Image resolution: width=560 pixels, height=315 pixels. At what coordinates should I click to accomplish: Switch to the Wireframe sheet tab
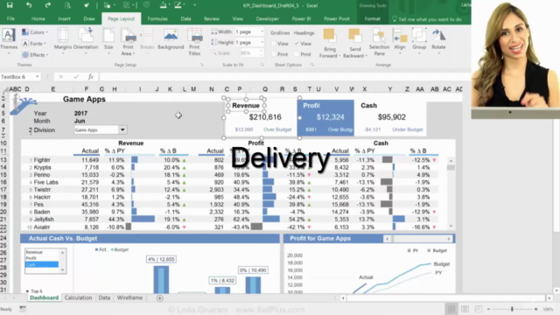click(x=129, y=297)
